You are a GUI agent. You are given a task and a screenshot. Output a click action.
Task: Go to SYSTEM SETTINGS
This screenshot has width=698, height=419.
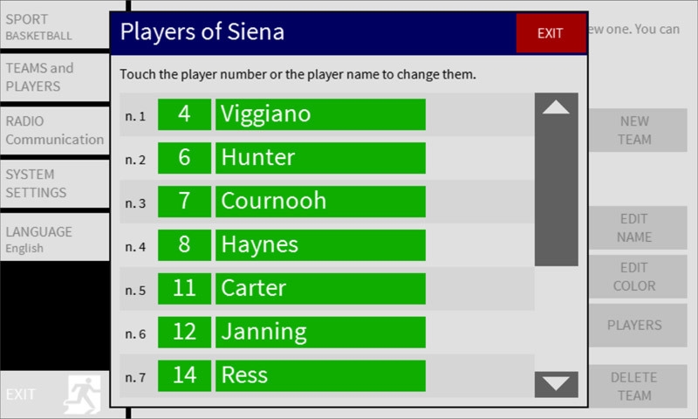coord(54,183)
